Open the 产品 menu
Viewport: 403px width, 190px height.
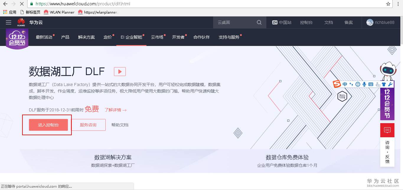pos(65,37)
